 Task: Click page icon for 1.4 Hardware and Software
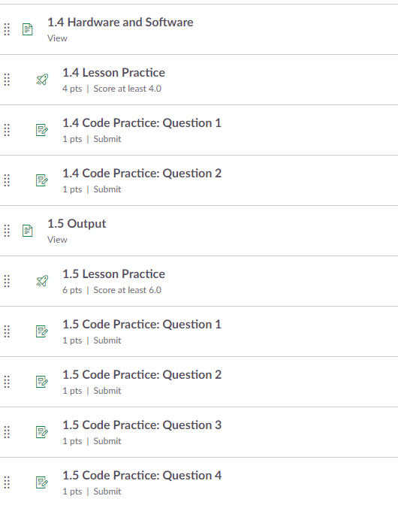click(28, 29)
